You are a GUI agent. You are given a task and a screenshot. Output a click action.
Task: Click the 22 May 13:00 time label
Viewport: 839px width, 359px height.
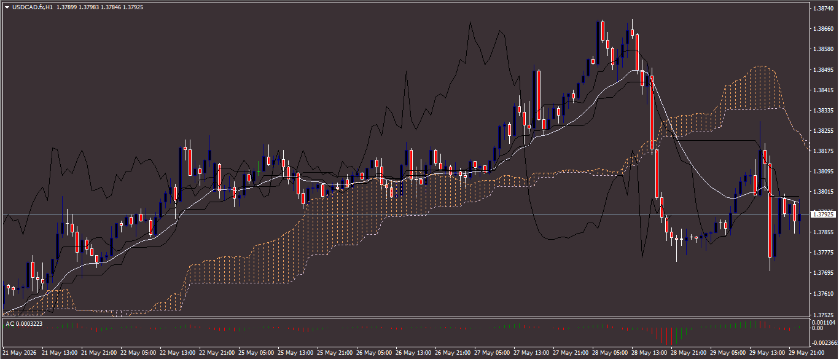click(x=178, y=353)
